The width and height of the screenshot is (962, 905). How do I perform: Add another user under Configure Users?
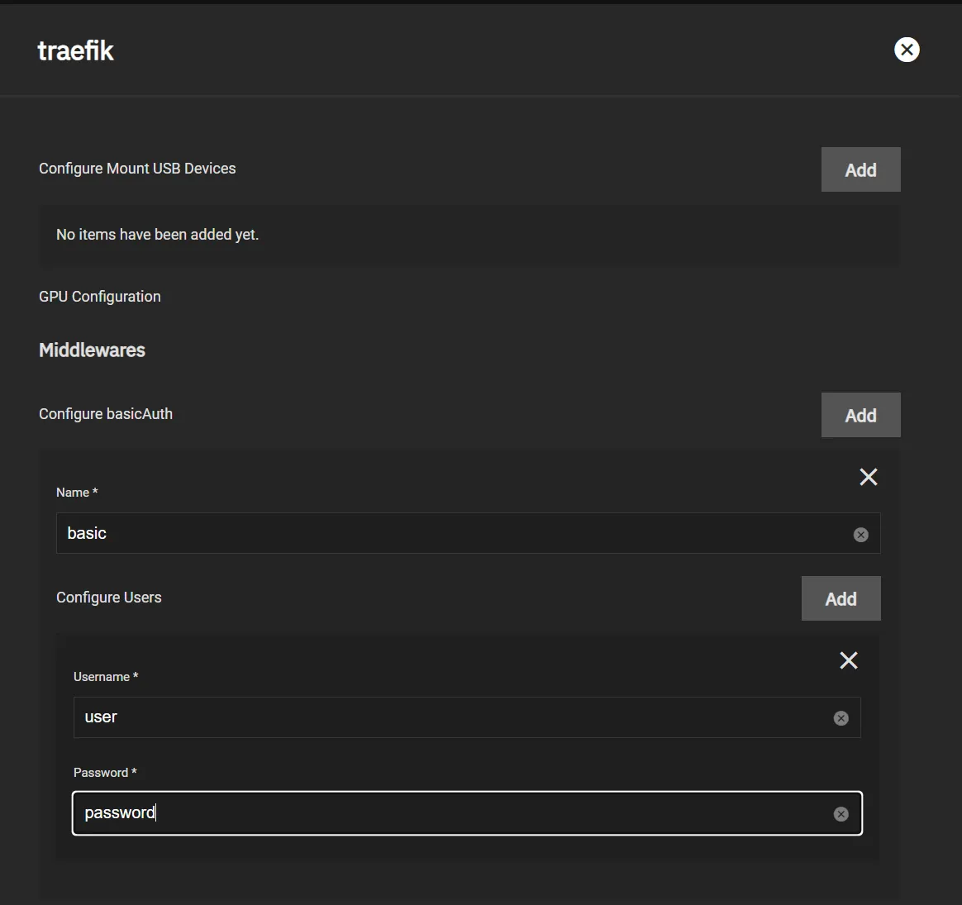841,598
